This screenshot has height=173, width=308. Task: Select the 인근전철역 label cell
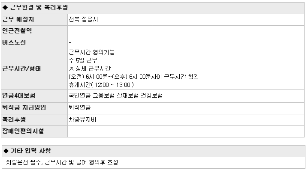pos(34,31)
